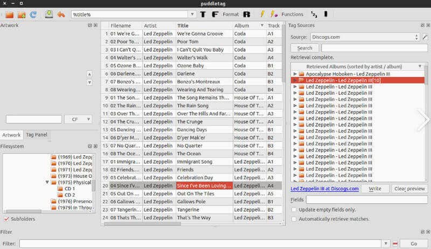Screen dimensions: 431x249
Task: Toggle the Subfolders checkbox
Action: click(6, 219)
